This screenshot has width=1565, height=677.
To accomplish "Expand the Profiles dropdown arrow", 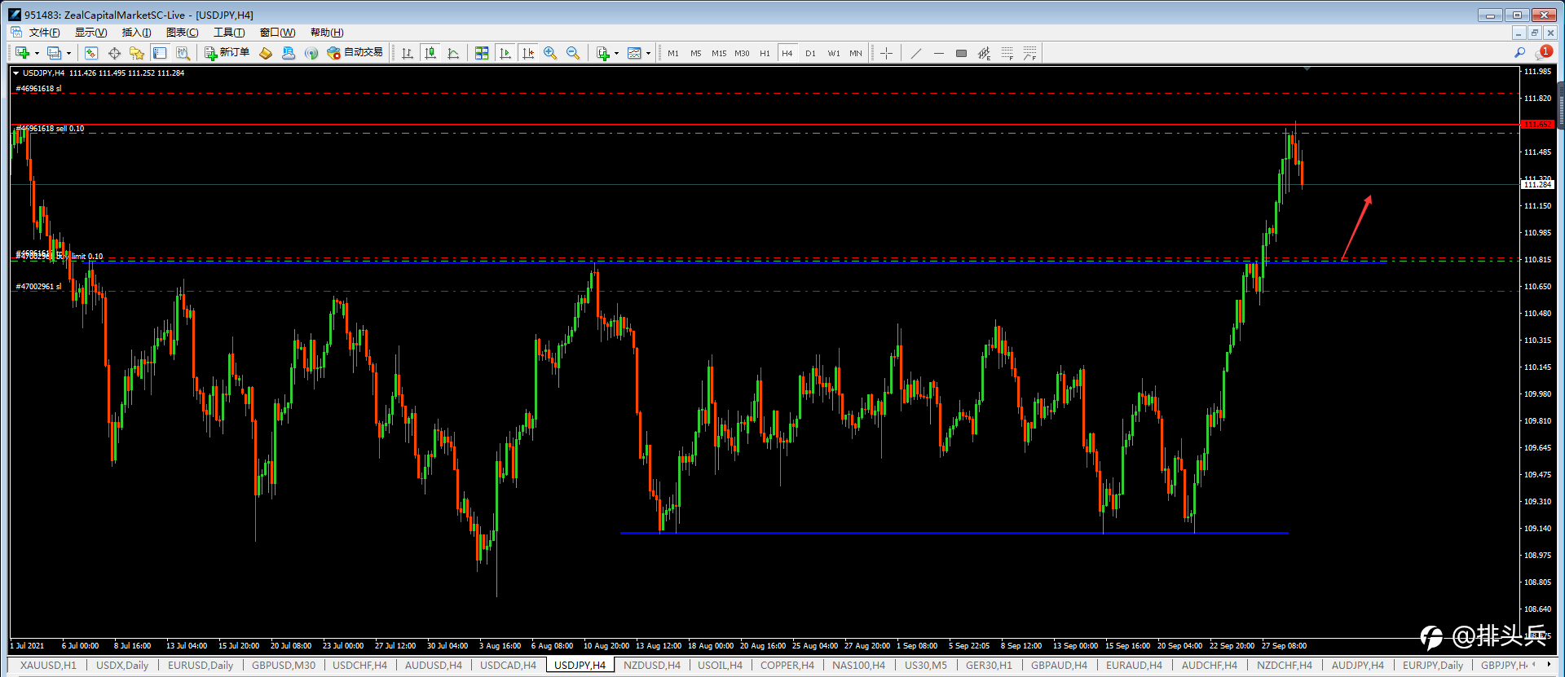I will pyautogui.click(x=68, y=53).
